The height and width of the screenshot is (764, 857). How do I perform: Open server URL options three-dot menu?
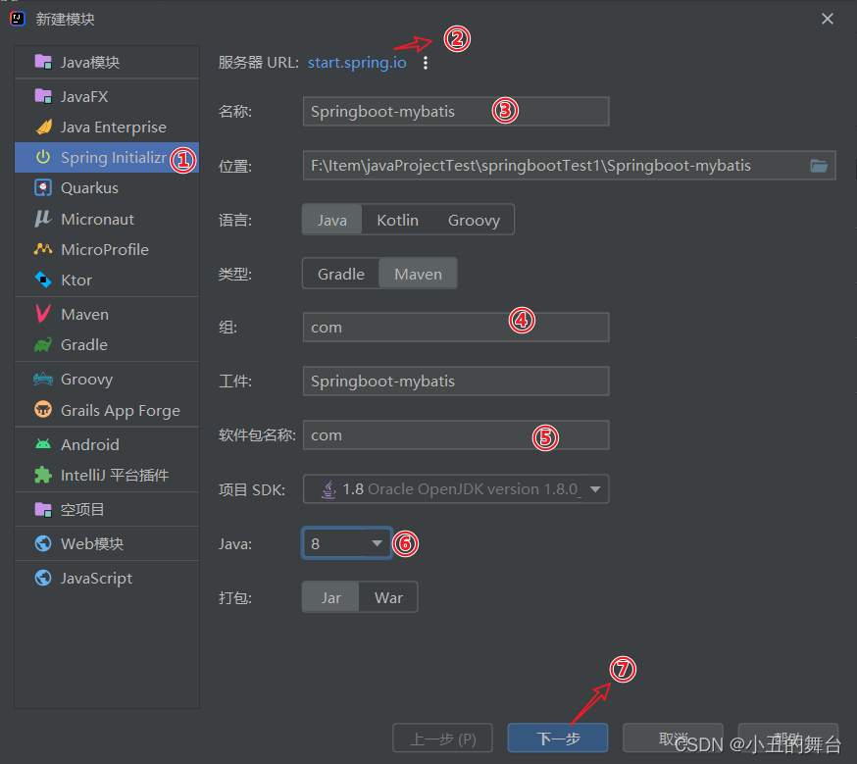tap(426, 63)
